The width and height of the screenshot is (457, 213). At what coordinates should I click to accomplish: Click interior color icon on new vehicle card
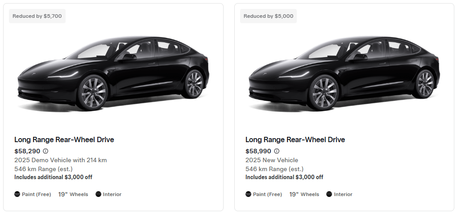[329, 194]
